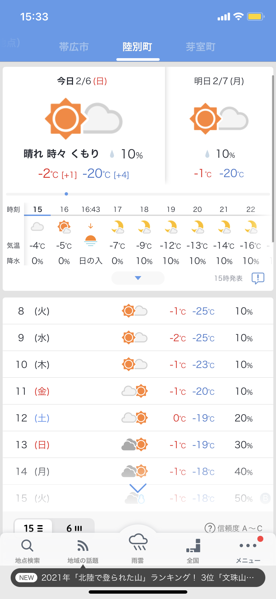Open the メニュー three-dot menu
Image resolution: width=276 pixels, height=599 pixels.
point(248,546)
